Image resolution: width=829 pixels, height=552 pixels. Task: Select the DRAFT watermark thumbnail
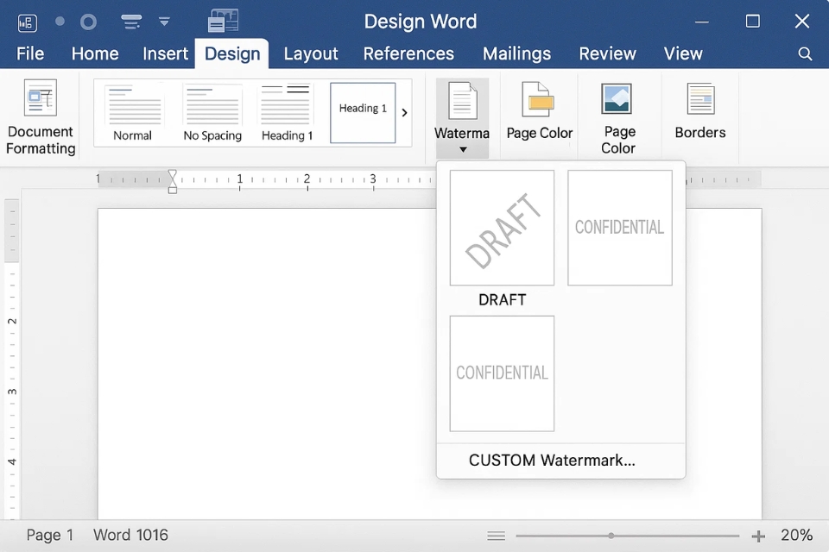(502, 228)
